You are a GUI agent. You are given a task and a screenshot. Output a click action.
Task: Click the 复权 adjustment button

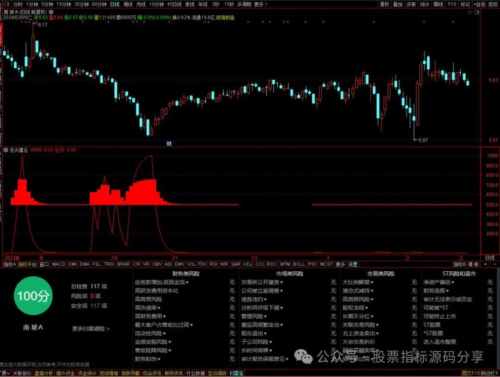(385, 4)
